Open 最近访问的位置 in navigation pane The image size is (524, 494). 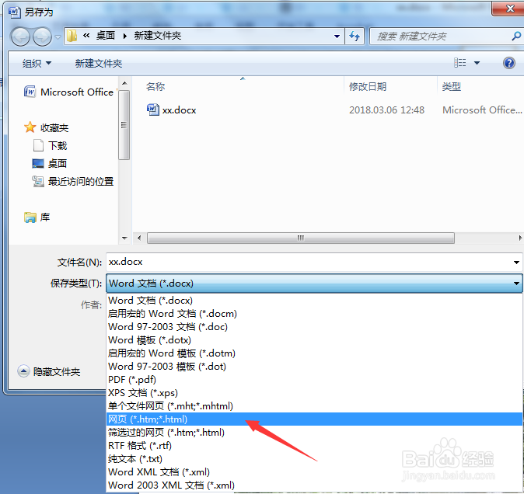tap(72, 181)
